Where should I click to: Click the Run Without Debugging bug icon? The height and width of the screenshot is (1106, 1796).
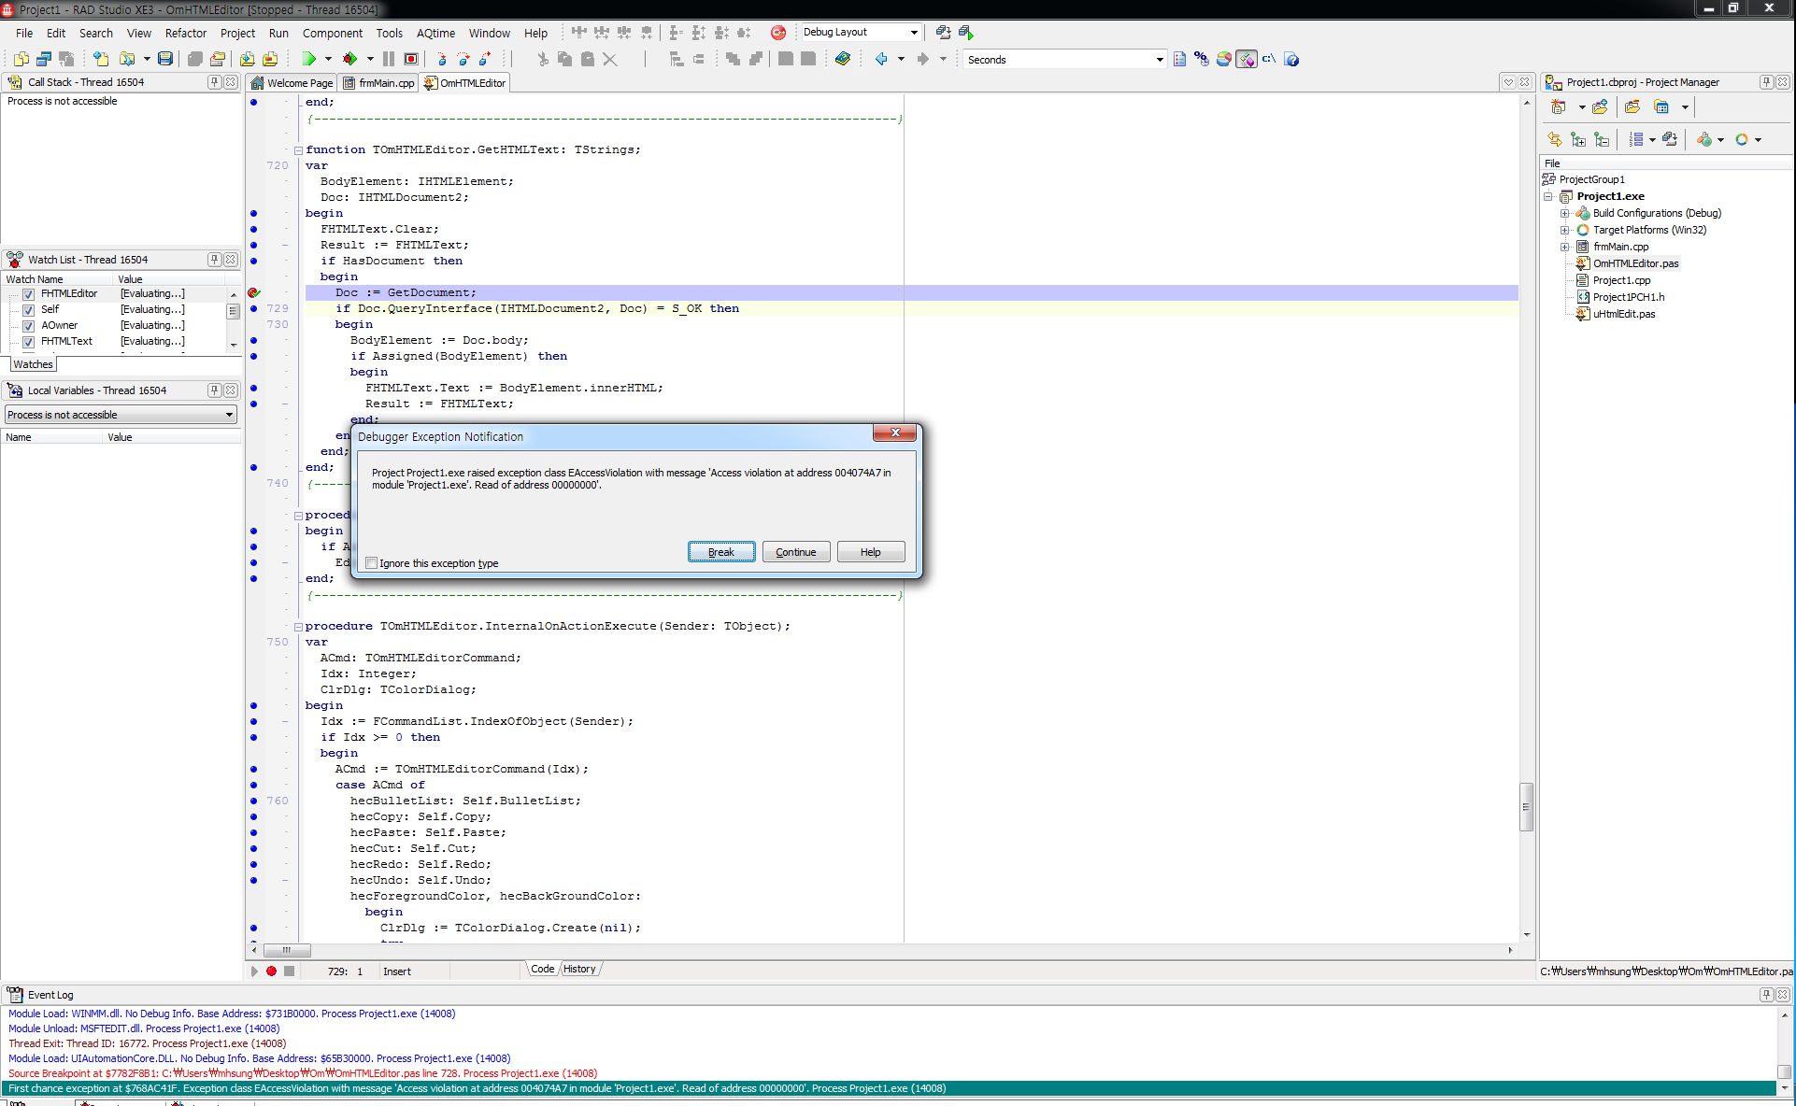pos(350,59)
